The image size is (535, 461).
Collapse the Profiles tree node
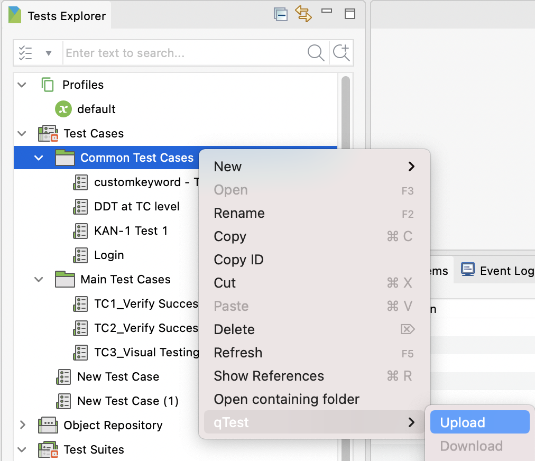[21, 85]
